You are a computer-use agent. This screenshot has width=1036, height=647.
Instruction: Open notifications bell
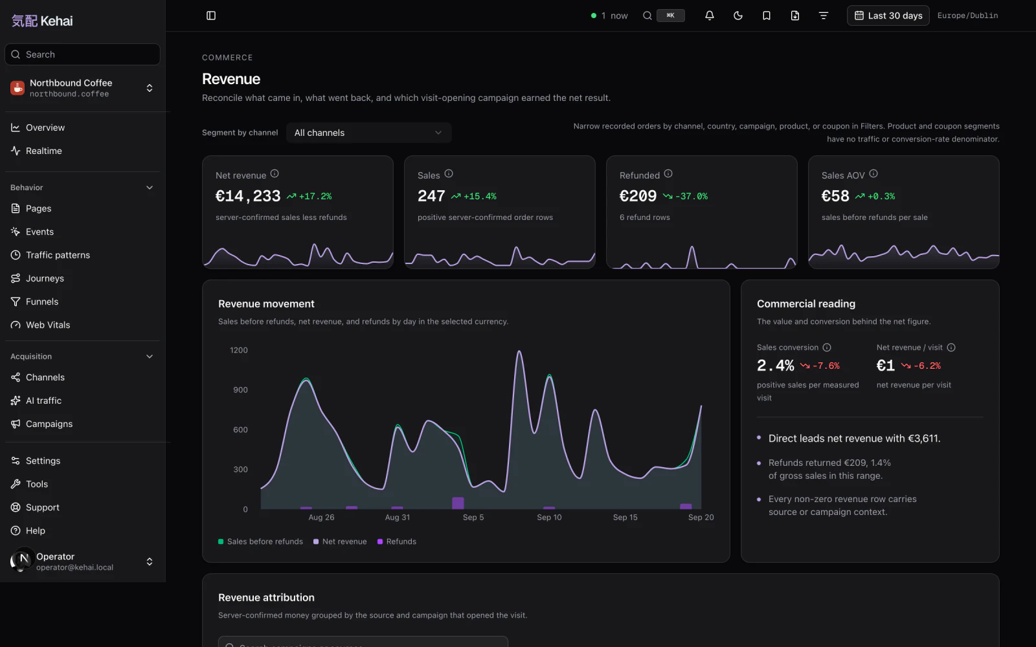[710, 16]
